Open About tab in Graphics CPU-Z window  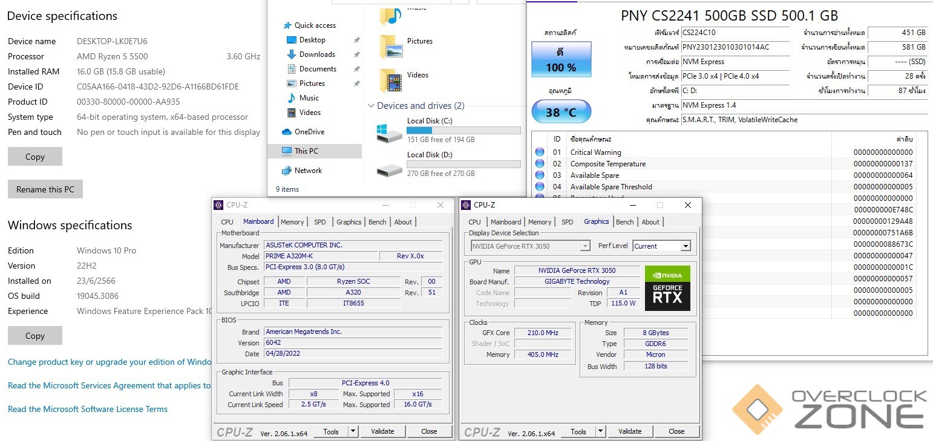[x=650, y=222]
